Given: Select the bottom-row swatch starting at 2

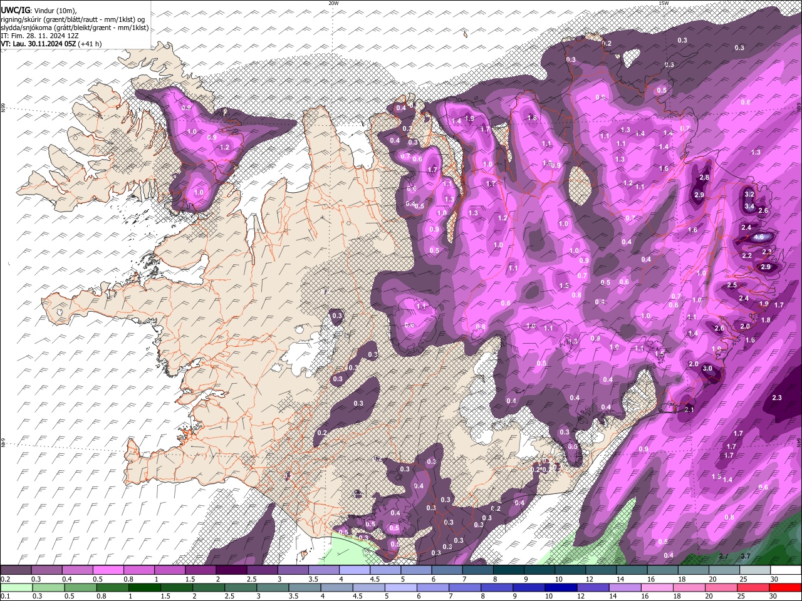Looking at the screenshot, I should pos(210,588).
